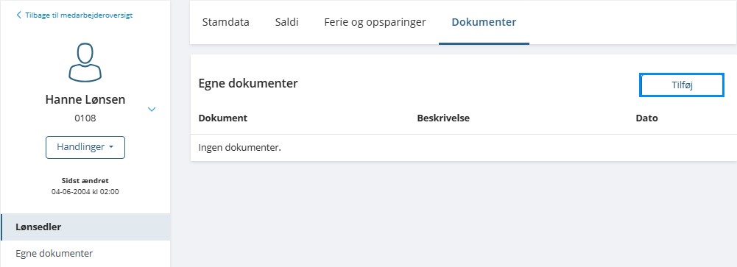Sort by the Dato column header

tap(646, 118)
